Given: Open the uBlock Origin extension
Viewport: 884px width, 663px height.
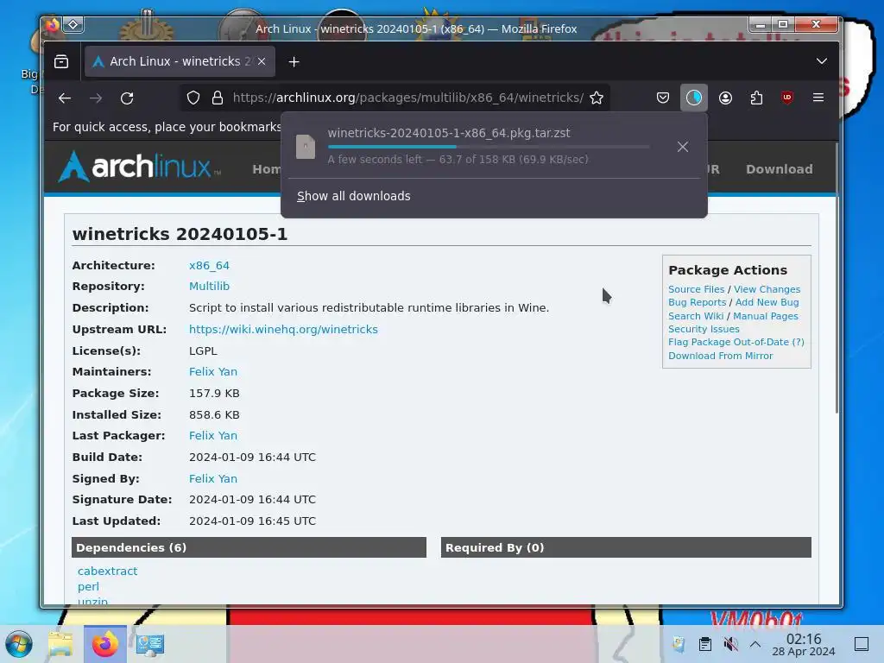Looking at the screenshot, I should click(x=787, y=98).
